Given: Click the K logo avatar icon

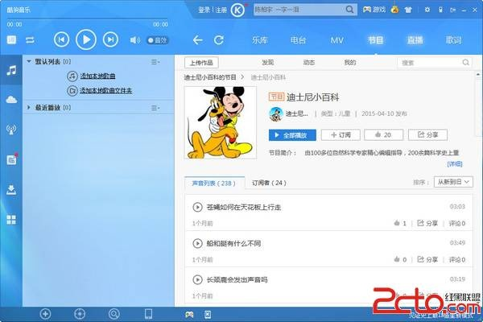Looking at the screenshot, I should pos(237,10).
